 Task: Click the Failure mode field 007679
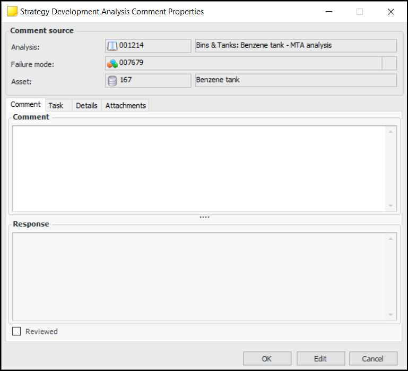tap(244, 63)
